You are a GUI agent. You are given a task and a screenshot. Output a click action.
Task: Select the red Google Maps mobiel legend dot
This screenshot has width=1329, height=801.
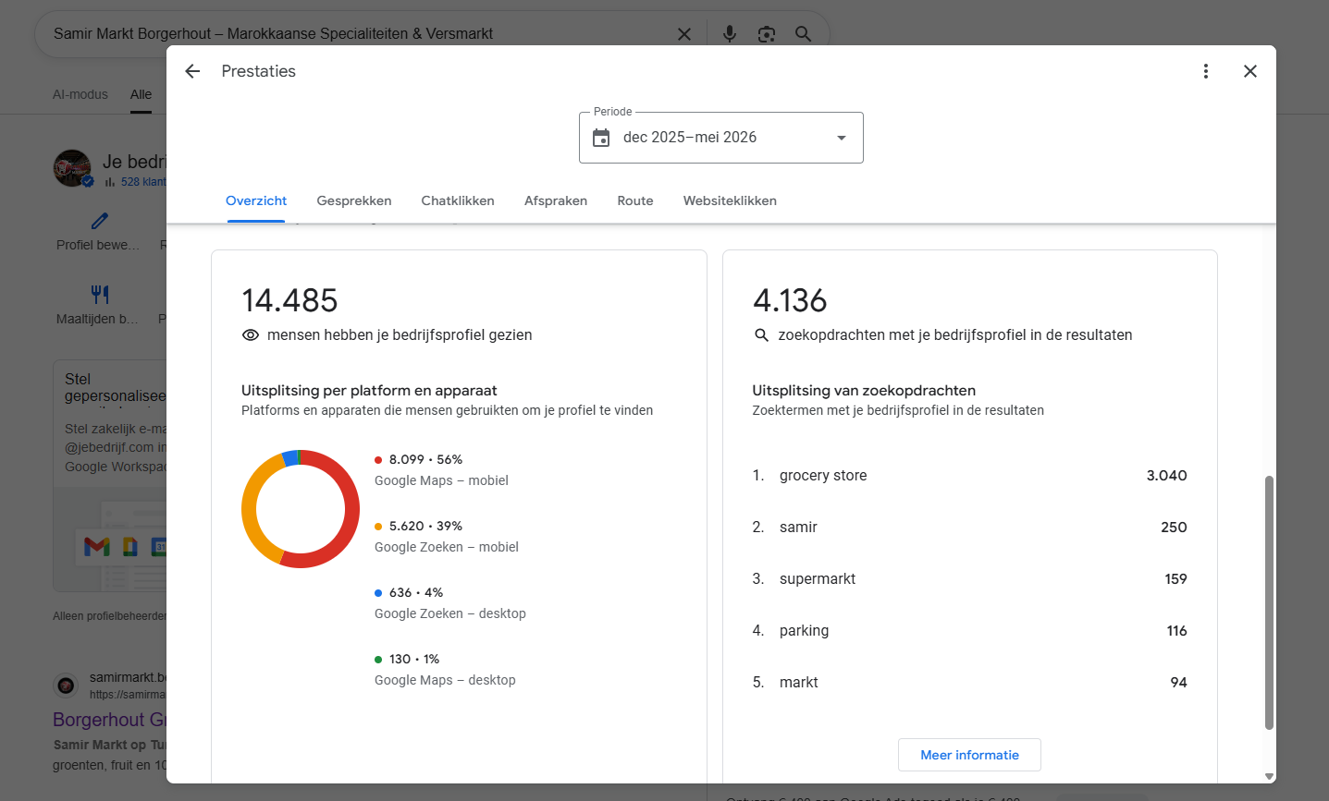click(x=378, y=459)
